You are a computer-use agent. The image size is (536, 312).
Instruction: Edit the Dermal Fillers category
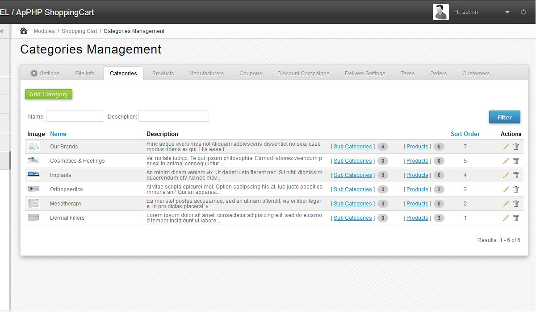point(506,218)
